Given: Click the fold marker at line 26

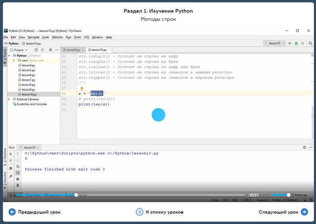Looking at the screenshot, I should point(77,83).
